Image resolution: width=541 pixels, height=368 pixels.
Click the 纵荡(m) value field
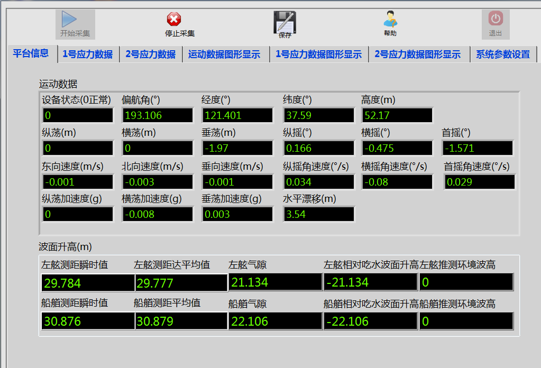pos(78,148)
